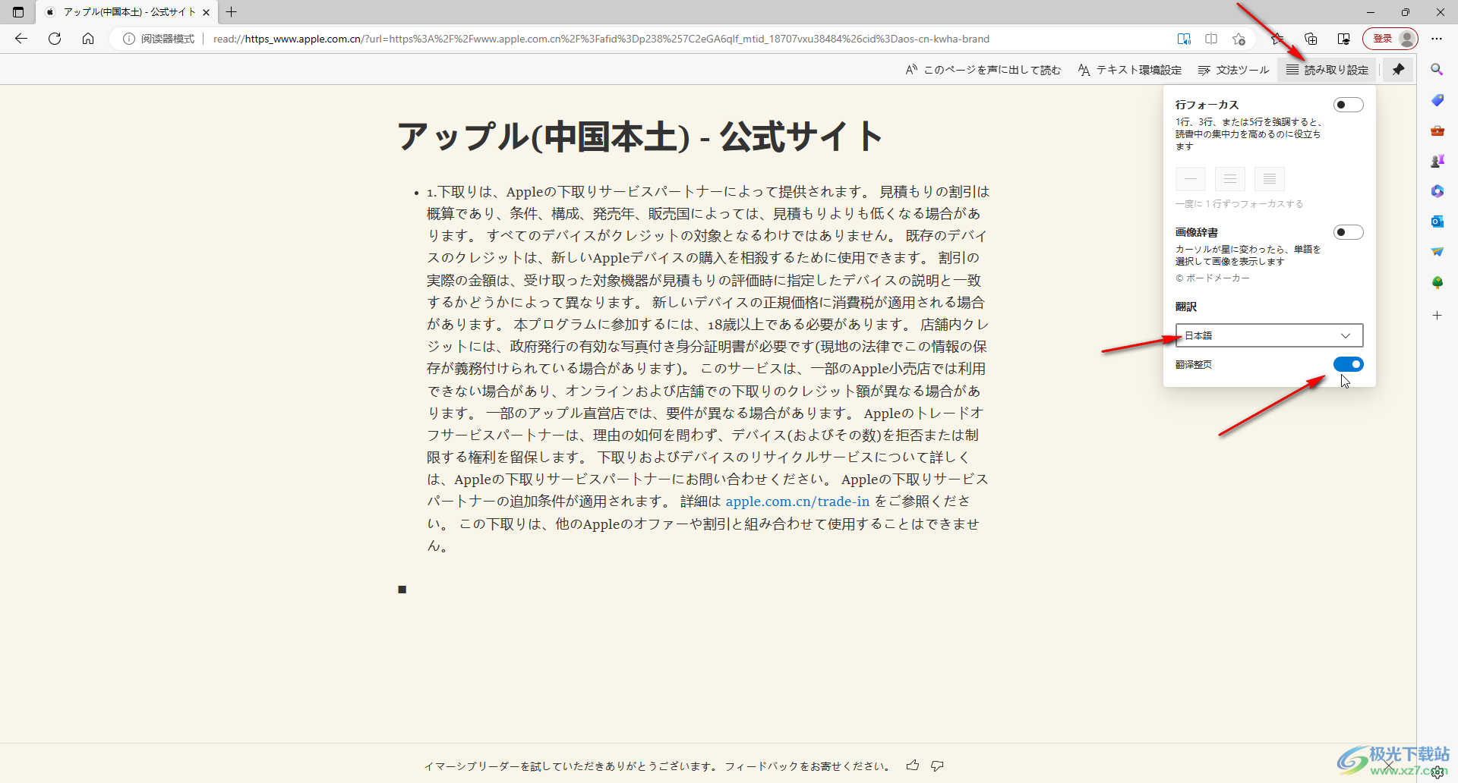Open the sidebar blue paper-plane icon
Screen dimensions: 1458x783
tap(1437, 252)
